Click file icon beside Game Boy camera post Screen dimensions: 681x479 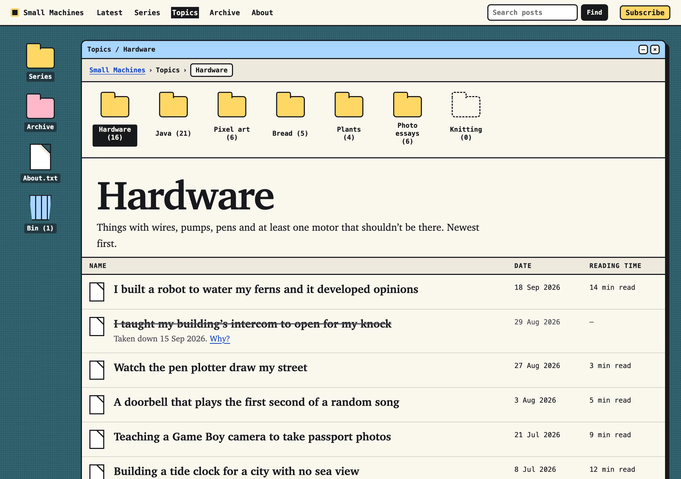(97, 439)
